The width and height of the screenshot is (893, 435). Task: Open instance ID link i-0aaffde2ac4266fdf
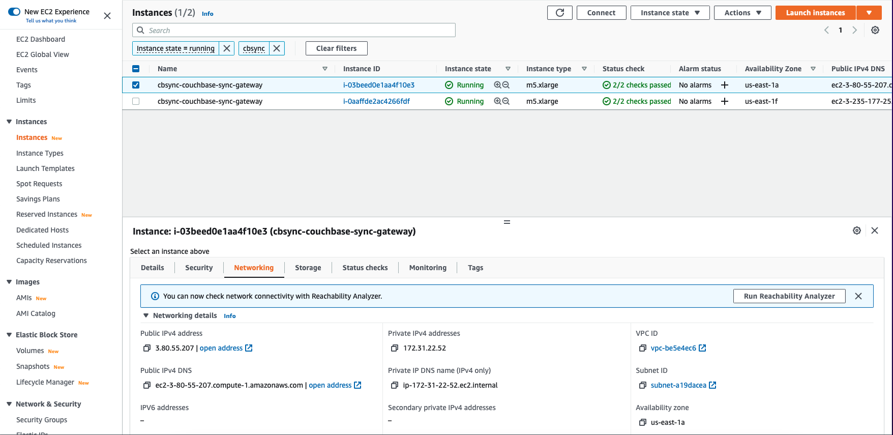click(x=376, y=101)
